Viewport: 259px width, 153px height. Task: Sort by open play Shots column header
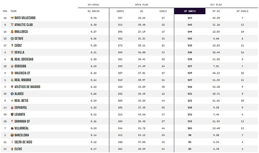click(120, 11)
